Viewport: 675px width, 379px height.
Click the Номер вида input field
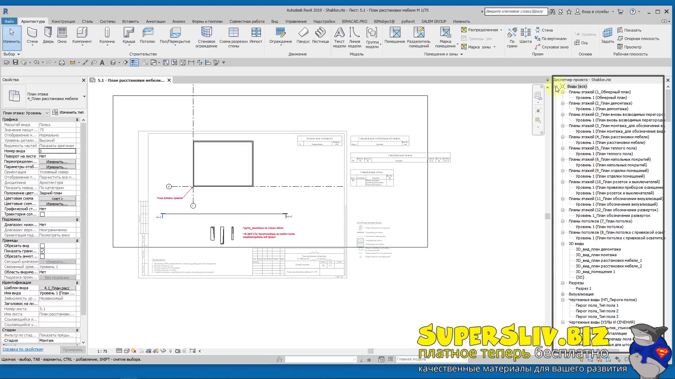pyautogui.click(x=57, y=151)
